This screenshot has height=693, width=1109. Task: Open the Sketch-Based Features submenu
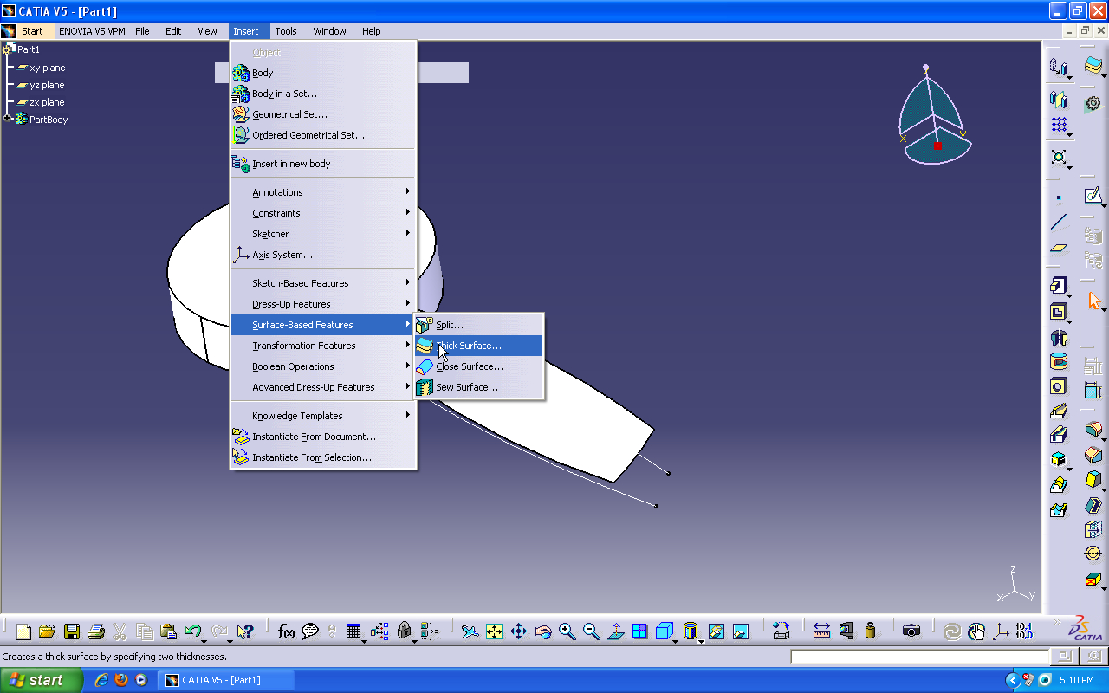[322, 283]
